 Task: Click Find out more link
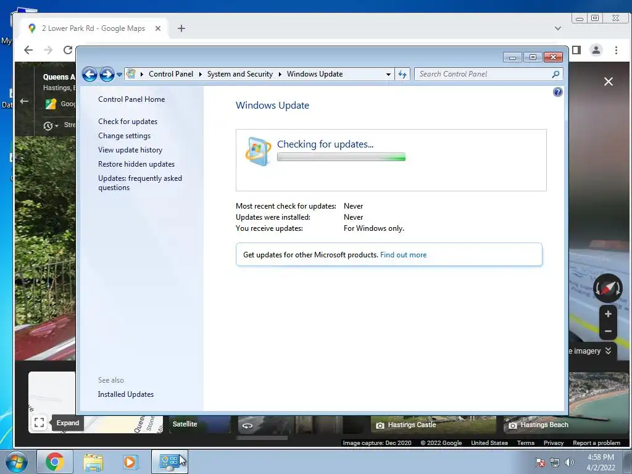(x=403, y=255)
